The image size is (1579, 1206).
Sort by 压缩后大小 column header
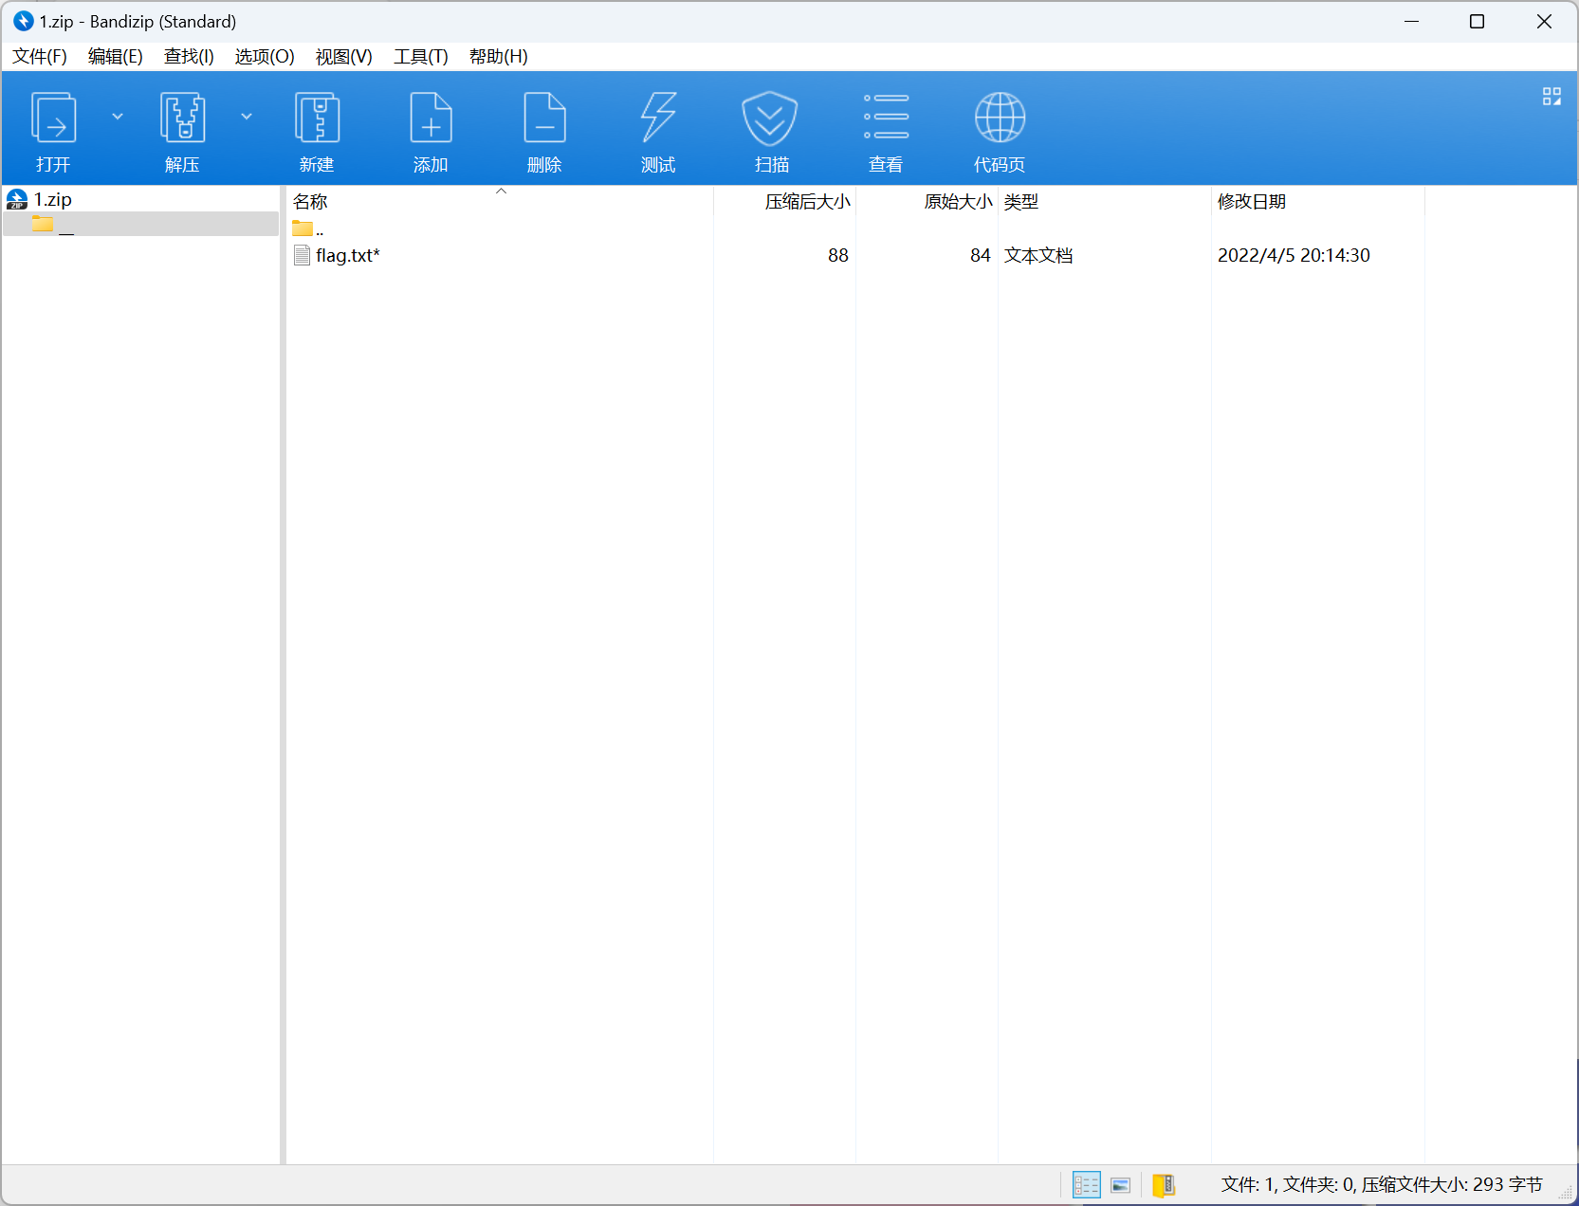(808, 202)
